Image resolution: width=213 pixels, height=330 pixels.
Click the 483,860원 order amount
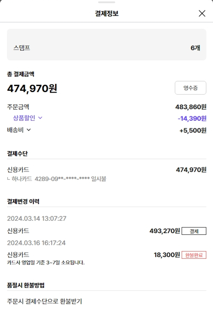click(191, 107)
